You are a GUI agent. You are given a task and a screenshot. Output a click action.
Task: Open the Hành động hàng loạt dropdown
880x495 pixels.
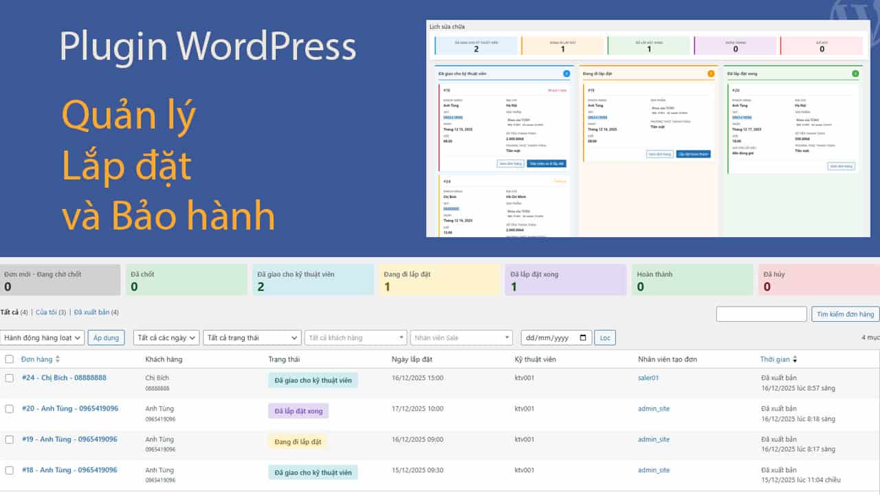(42, 338)
